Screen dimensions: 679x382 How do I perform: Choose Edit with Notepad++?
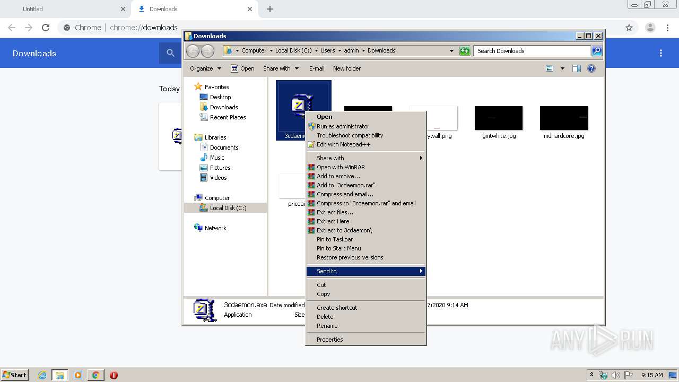coord(366,144)
